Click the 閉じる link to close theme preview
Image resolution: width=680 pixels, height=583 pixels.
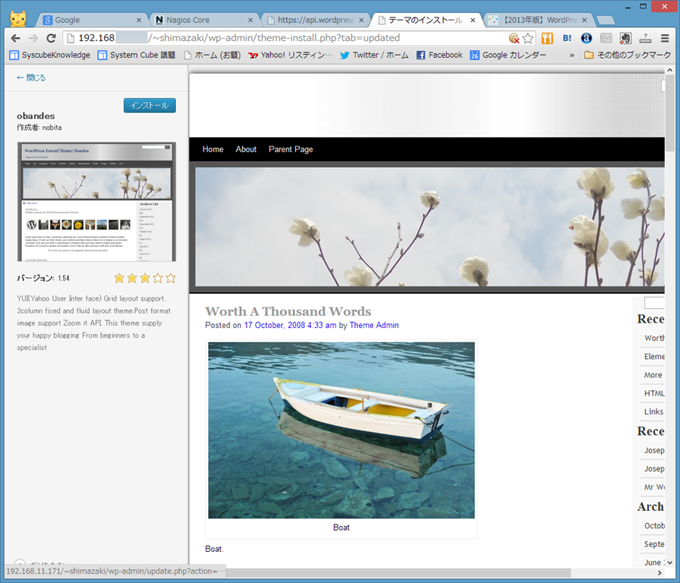[x=31, y=77]
